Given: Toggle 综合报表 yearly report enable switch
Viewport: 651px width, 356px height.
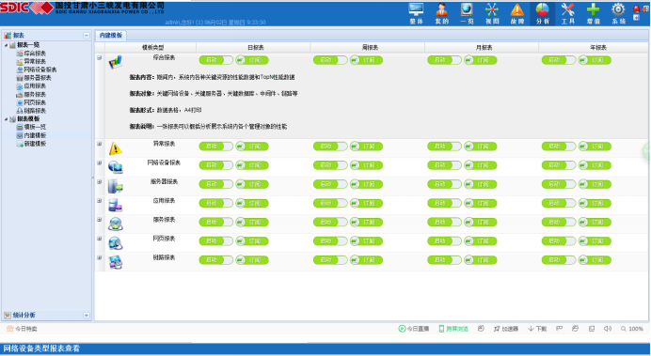Looking at the screenshot, I should tap(559, 60).
